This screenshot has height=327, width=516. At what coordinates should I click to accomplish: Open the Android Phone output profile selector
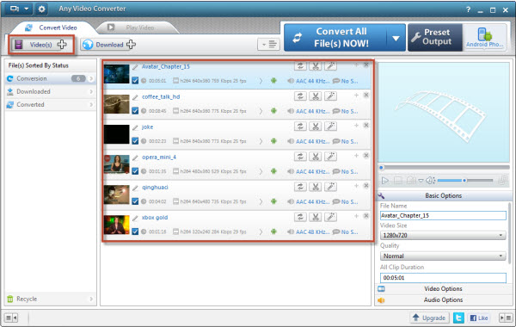pos(484,37)
